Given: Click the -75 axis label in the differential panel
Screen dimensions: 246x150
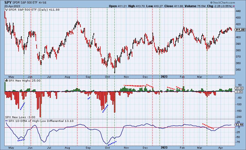Looking at the screenshot, I should point(238,142).
